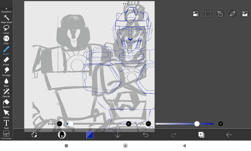251x151 pixels.
Task: Click the 72% opacity value
Action: (141, 124)
